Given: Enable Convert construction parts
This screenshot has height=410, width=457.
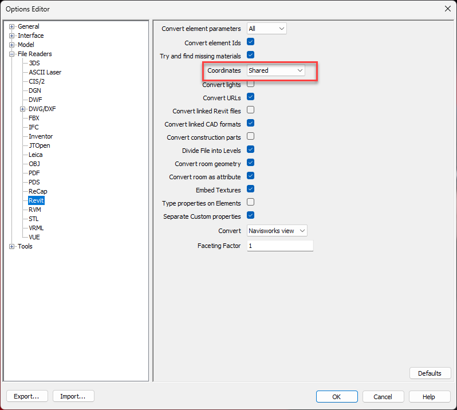Looking at the screenshot, I should 250,136.
